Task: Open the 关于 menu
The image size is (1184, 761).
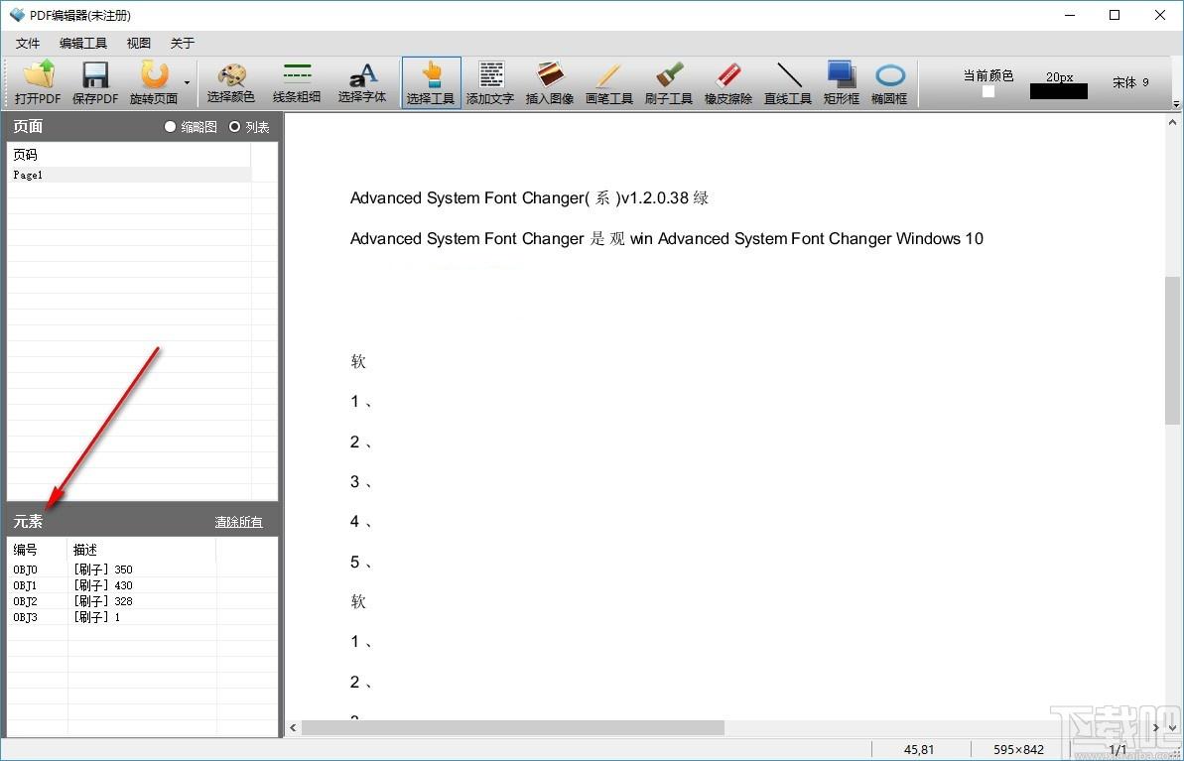Action: [x=182, y=43]
